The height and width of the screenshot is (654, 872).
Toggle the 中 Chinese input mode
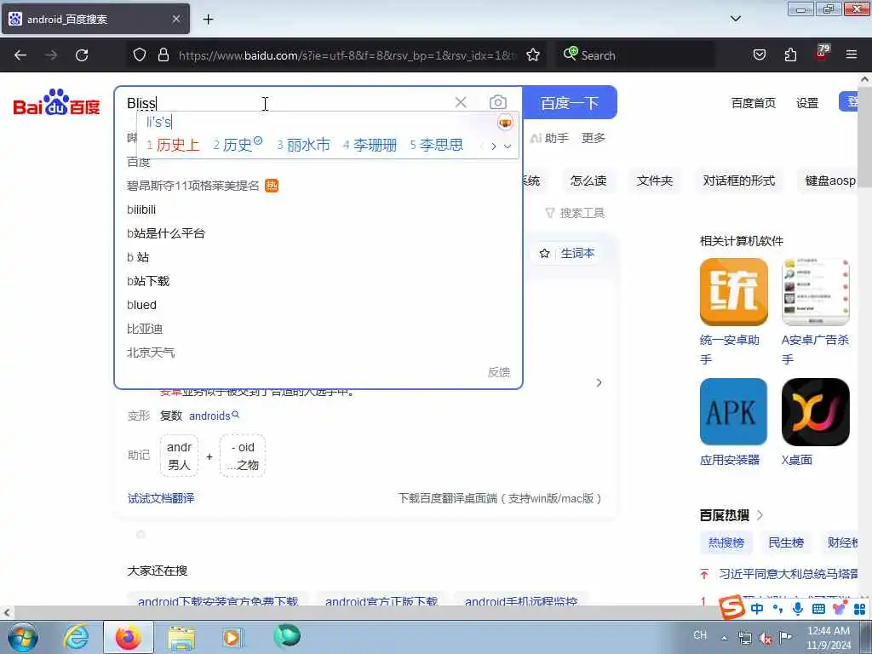point(757,609)
